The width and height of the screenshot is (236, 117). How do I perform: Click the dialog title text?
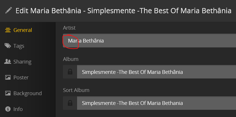tap(123, 11)
